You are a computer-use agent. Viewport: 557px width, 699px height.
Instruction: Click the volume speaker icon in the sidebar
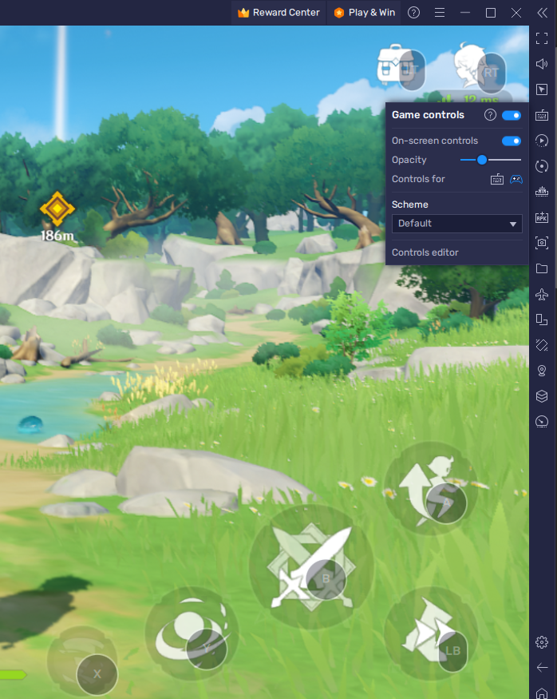click(x=542, y=64)
